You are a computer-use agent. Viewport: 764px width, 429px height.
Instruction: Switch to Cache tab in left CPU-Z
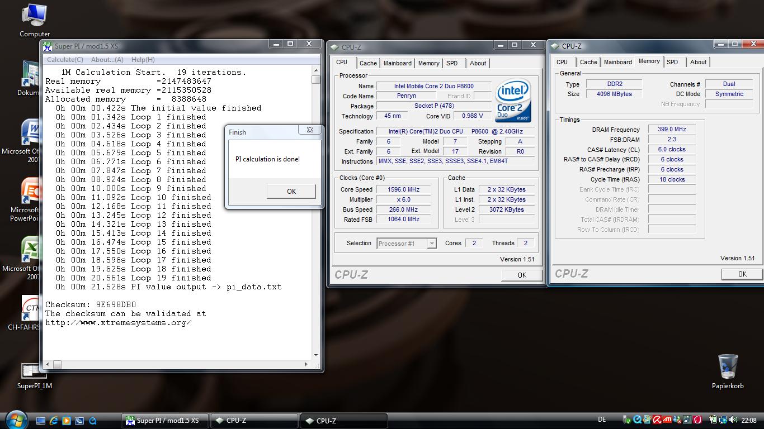pos(368,63)
